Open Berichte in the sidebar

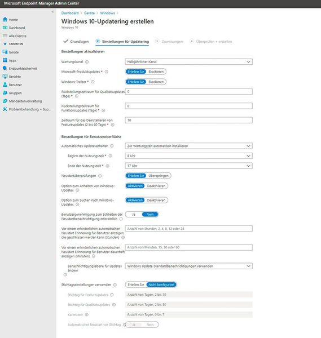click(15, 77)
